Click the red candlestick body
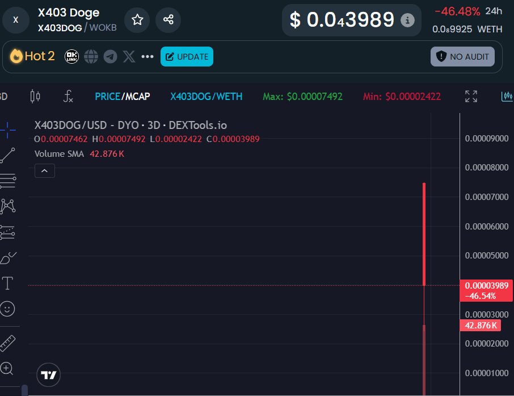514x396 pixels. [x=424, y=234]
